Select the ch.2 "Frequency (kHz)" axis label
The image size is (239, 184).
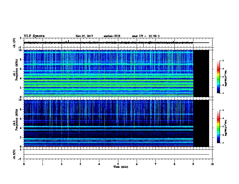(17, 120)
